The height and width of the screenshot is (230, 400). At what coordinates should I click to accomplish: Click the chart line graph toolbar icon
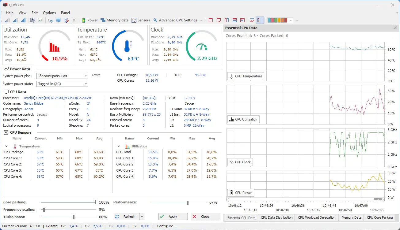point(252,20)
